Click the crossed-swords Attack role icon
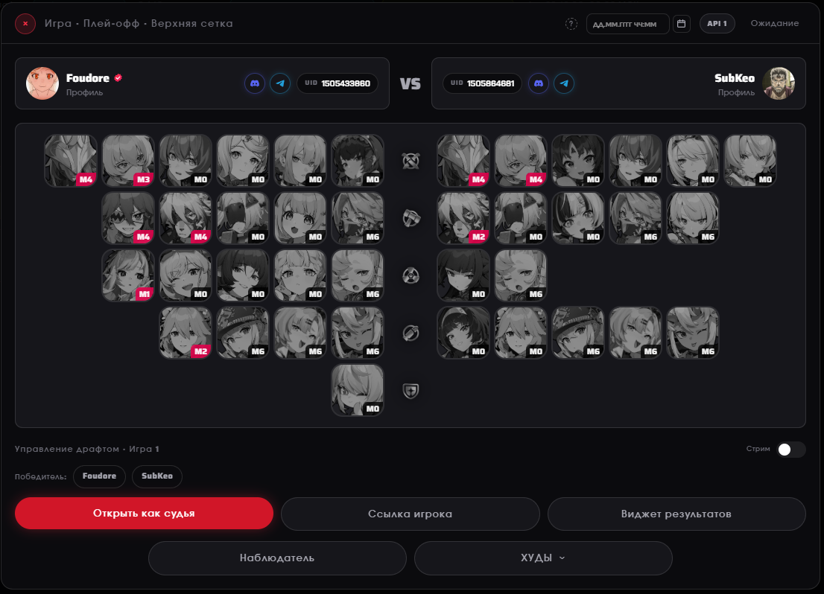Screen dimensions: 824x594 coord(411,161)
